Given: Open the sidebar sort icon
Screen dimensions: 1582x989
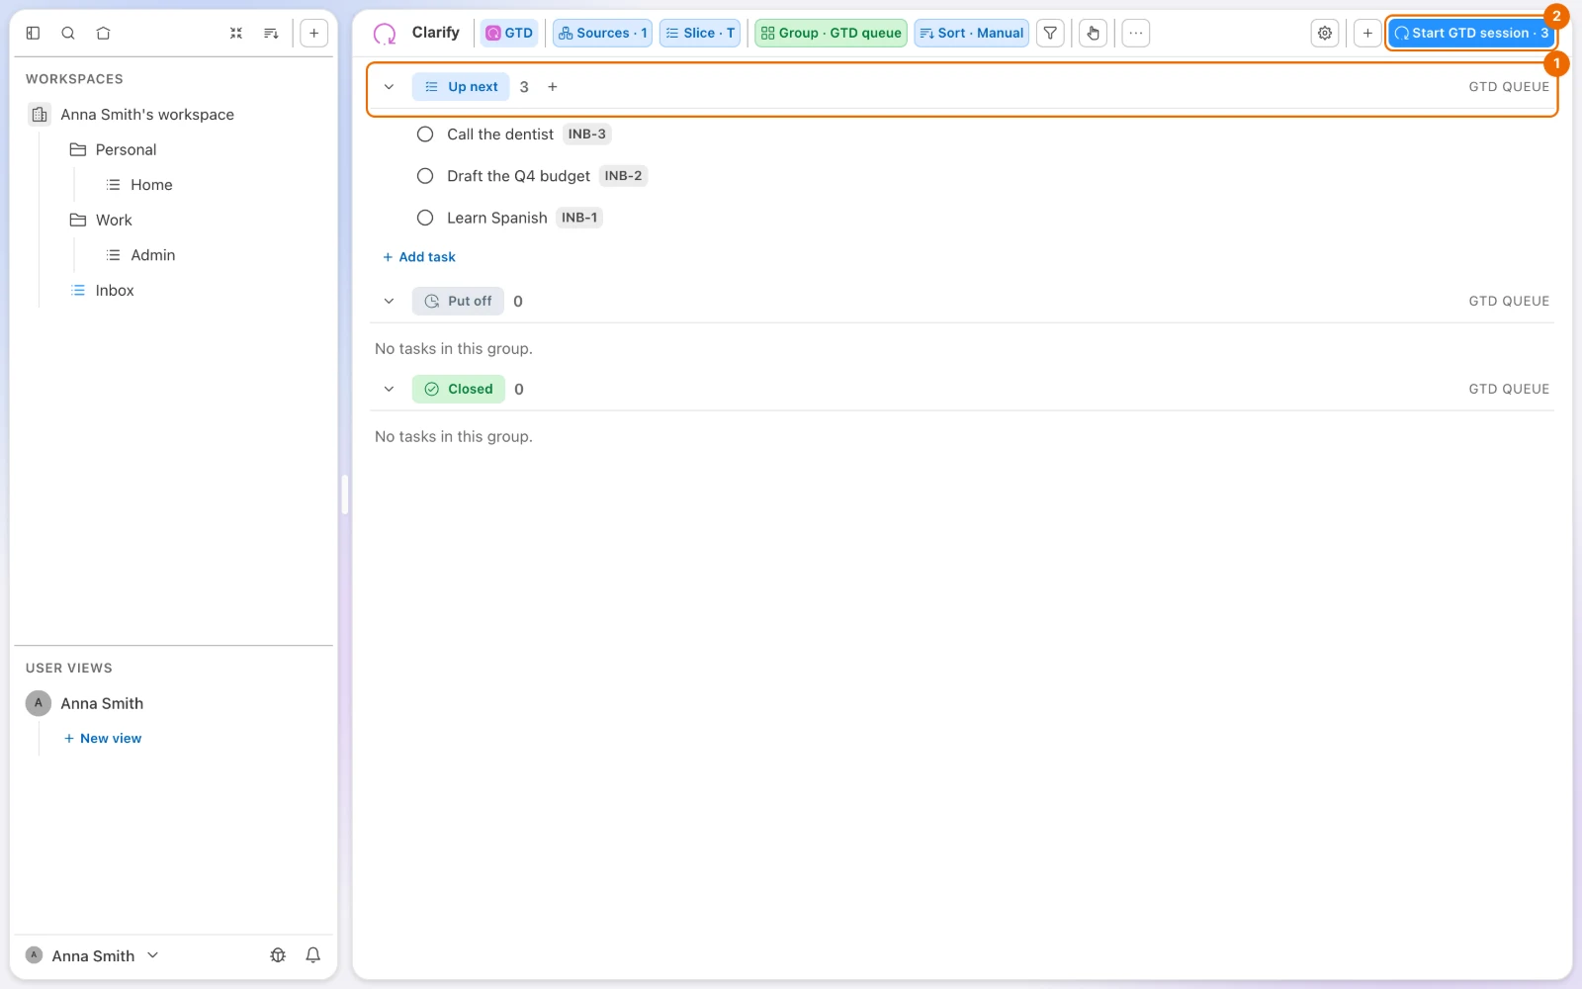Looking at the screenshot, I should point(271,33).
